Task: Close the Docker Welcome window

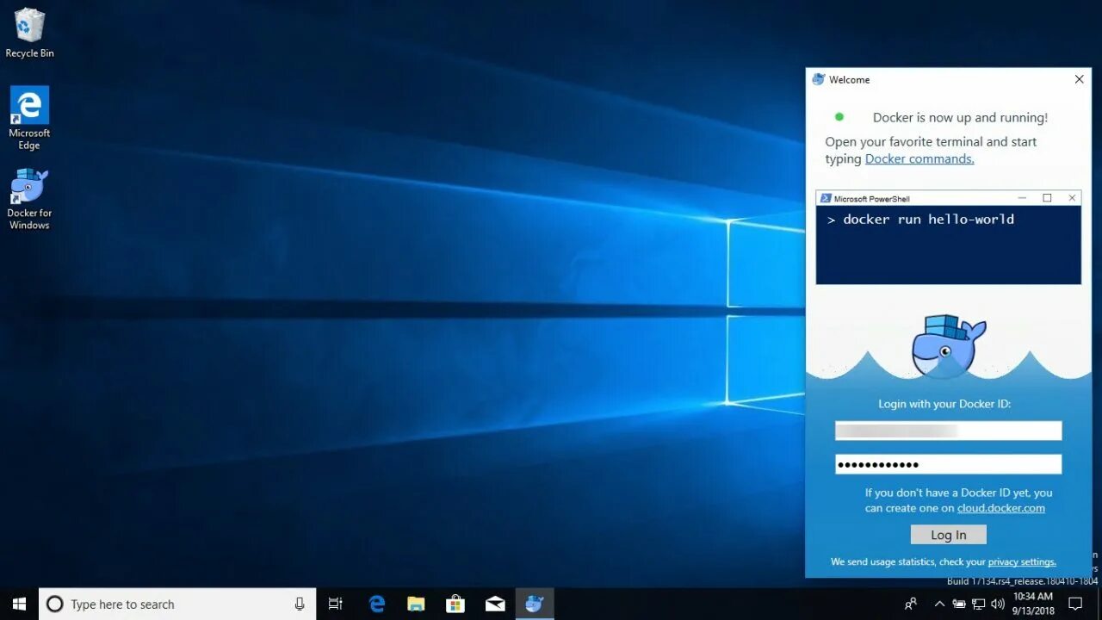Action: (1079, 79)
